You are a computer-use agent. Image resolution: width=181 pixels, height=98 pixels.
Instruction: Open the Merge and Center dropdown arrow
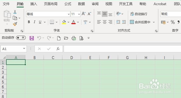(154, 22)
